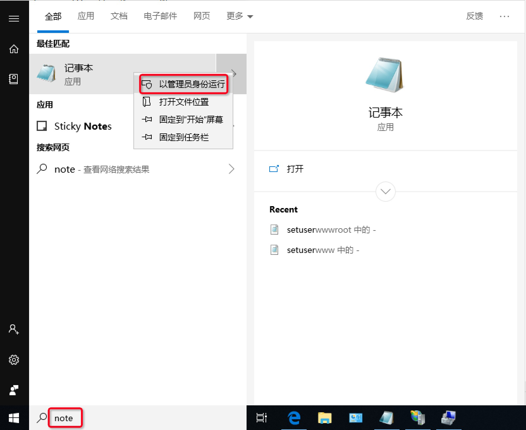
Task: Go to Home in search sidebar
Action: [x=14, y=49]
